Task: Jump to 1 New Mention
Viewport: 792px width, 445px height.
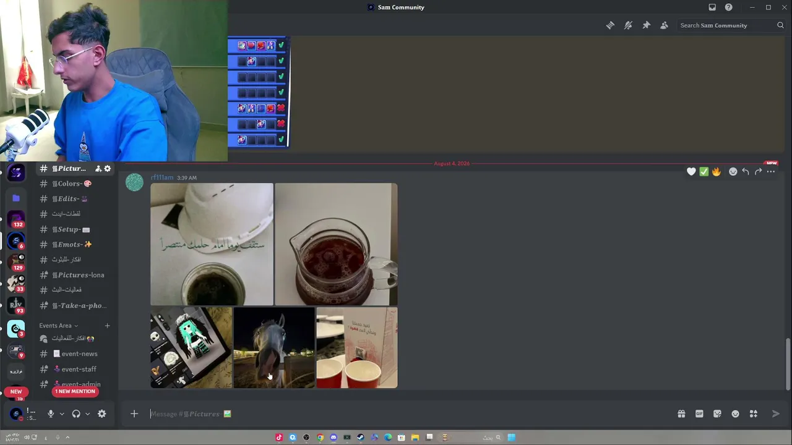Action: click(75, 391)
